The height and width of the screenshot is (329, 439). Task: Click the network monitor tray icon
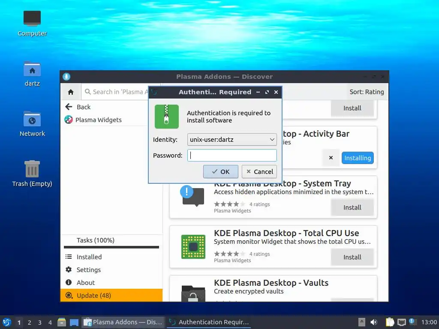coord(401,322)
